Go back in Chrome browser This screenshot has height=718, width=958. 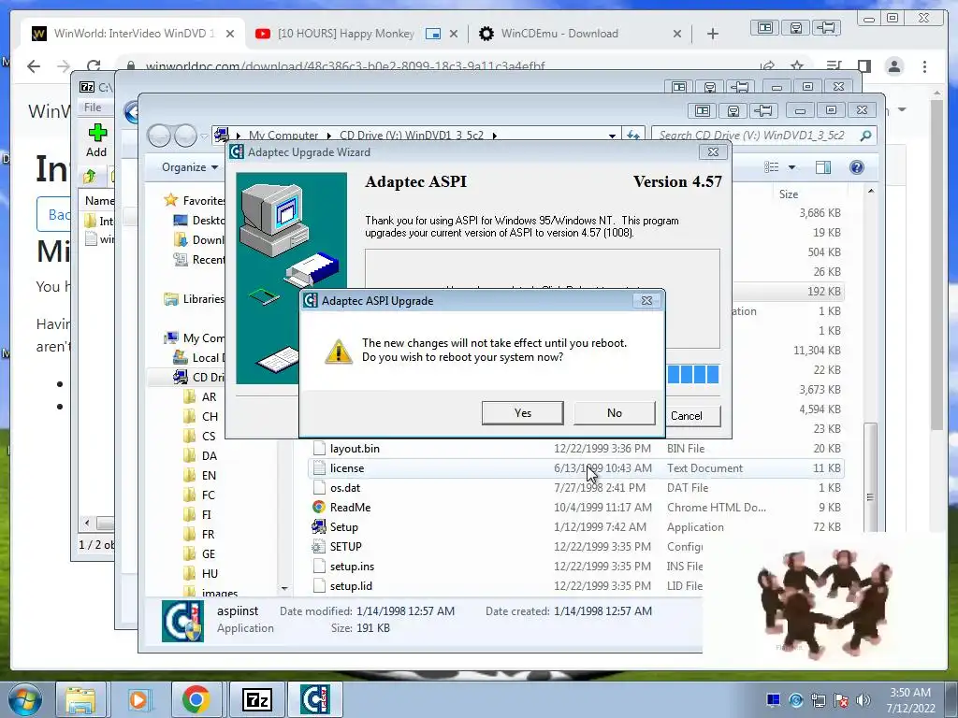tap(34, 66)
